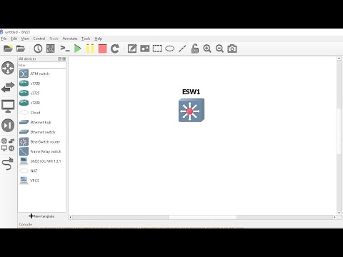Screen dimensions: 343x257
Task: Open the File menu
Action: point(4,39)
